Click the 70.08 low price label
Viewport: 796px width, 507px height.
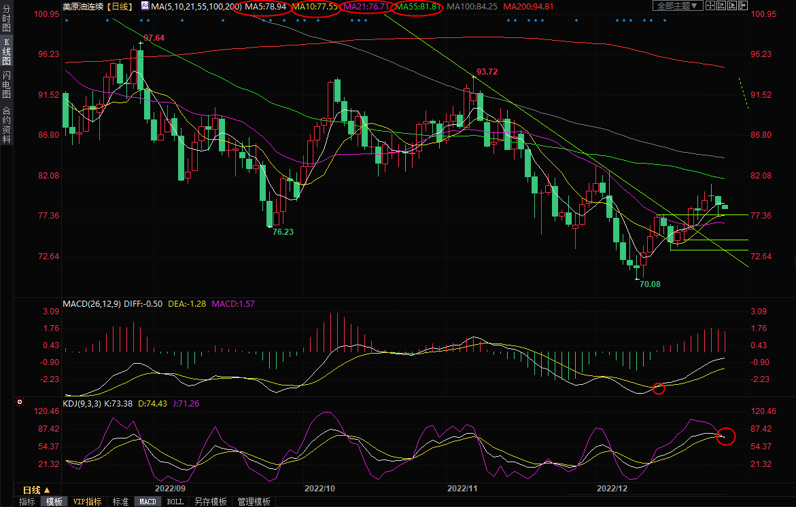pos(650,284)
